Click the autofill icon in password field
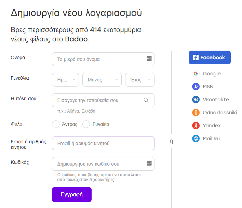Image resolution: width=242 pixels, height=208 pixels. 149,163
